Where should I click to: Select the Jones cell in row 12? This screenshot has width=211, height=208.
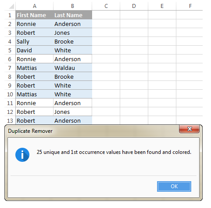click(73, 112)
